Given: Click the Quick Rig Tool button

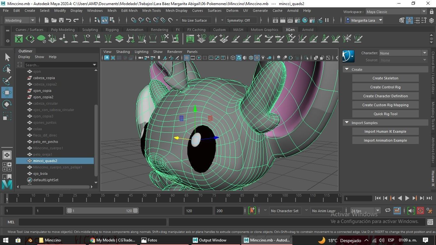Looking at the screenshot, I should (385, 114).
